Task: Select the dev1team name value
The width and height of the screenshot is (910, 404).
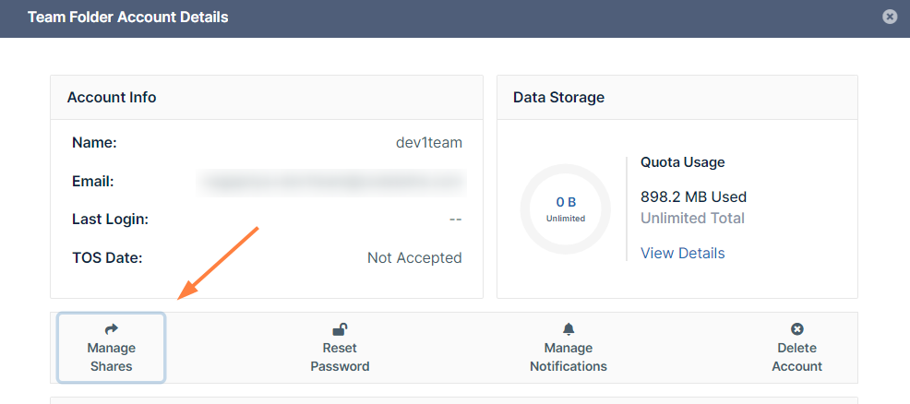Action: tap(428, 143)
